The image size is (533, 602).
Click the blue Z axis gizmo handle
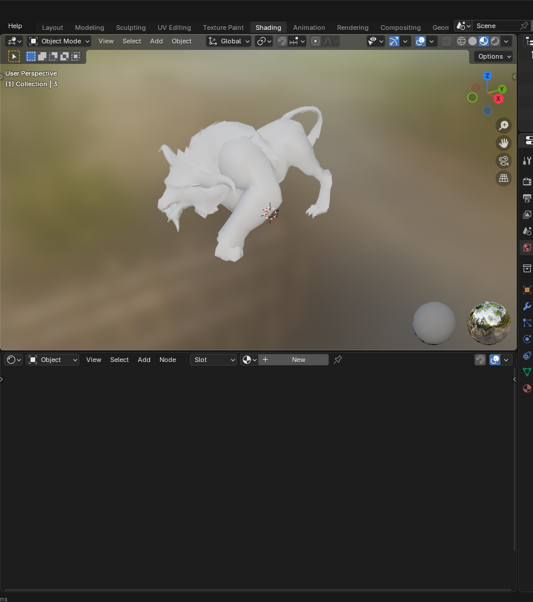(487, 76)
